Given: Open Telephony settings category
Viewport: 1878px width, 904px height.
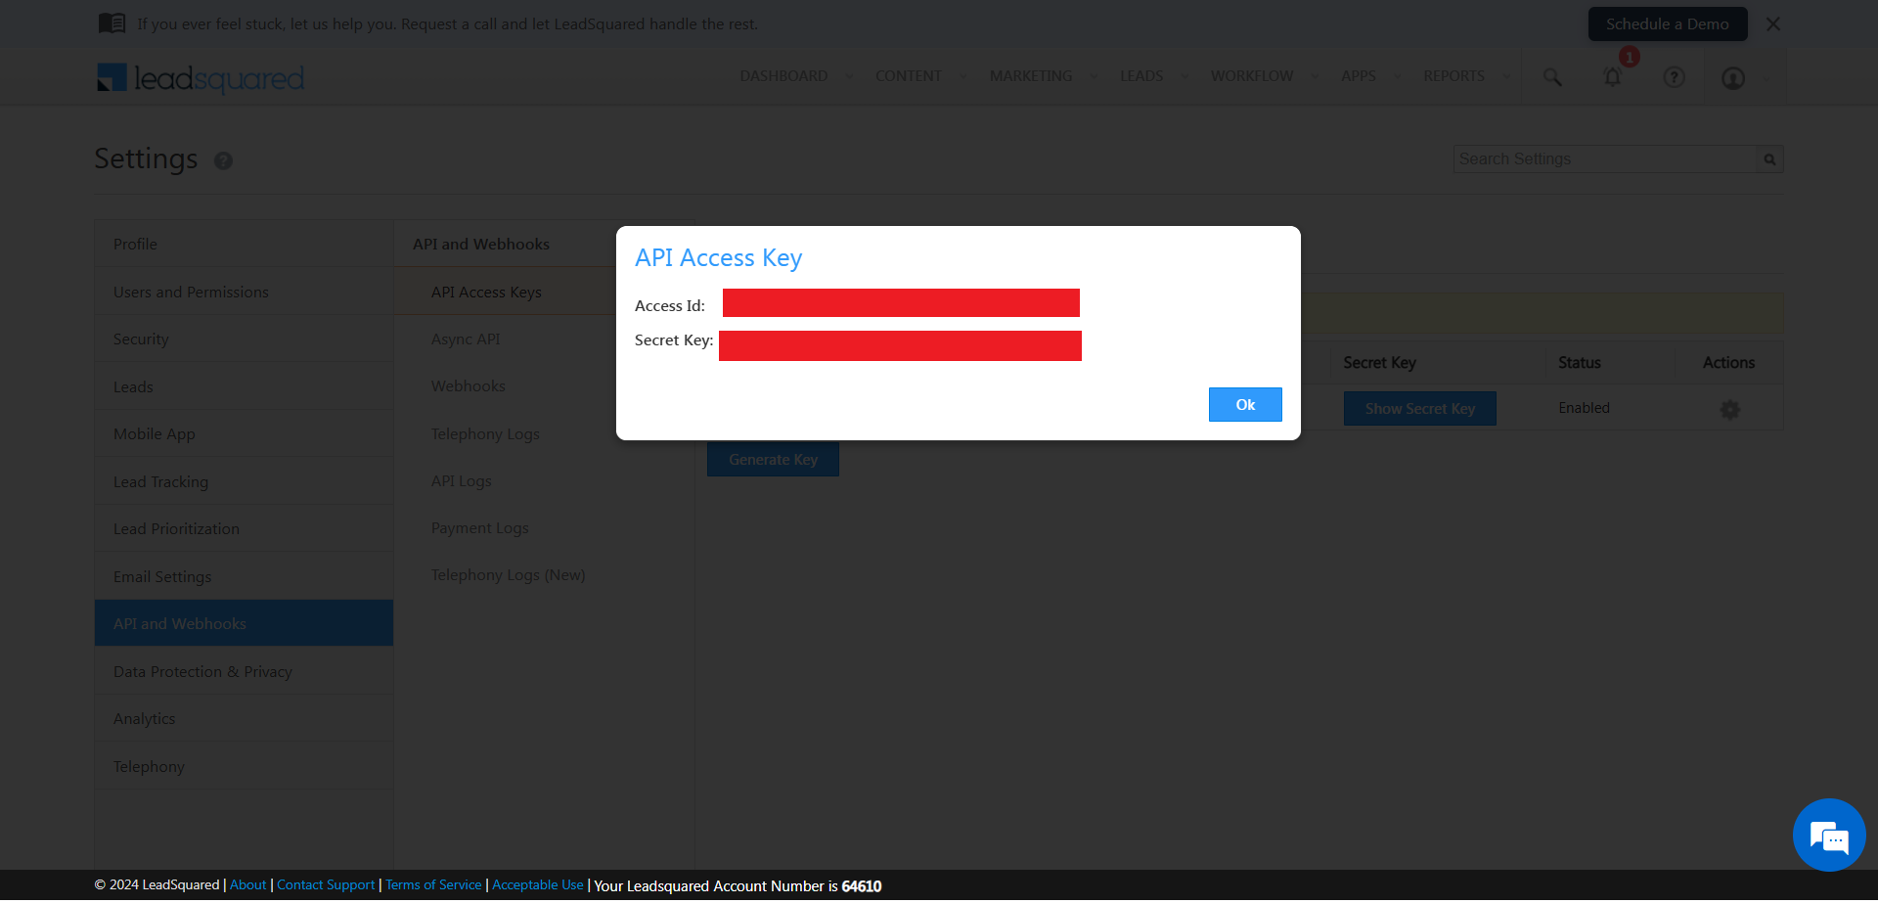Looking at the screenshot, I should (244, 767).
